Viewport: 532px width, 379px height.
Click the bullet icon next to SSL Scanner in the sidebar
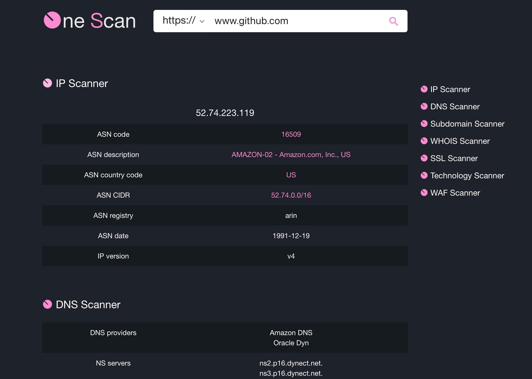tap(424, 158)
